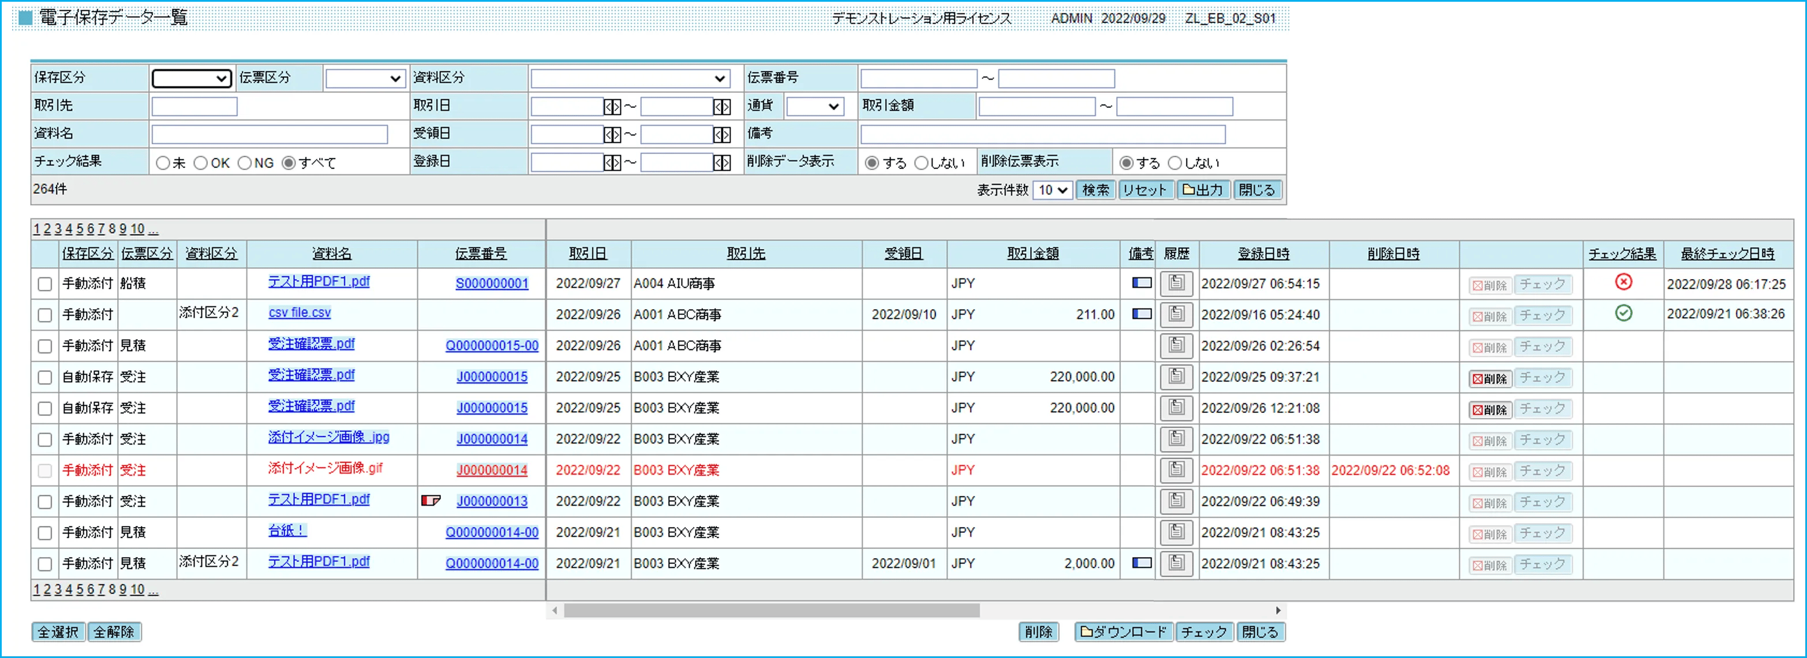
Task: Go to page 5 in top pagination
Action: 80,229
